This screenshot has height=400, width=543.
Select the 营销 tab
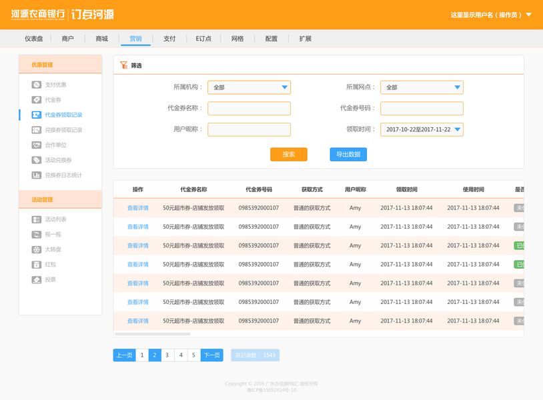pyautogui.click(x=136, y=39)
